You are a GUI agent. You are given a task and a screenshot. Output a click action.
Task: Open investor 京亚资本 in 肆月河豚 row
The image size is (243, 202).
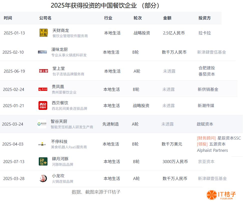tap(206, 162)
